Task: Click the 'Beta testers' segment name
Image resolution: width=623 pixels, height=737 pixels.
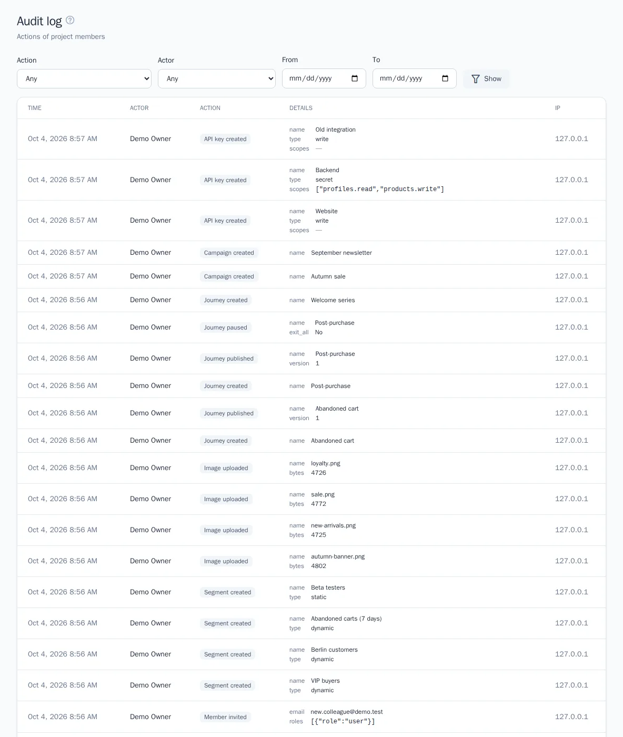Action: click(x=328, y=587)
